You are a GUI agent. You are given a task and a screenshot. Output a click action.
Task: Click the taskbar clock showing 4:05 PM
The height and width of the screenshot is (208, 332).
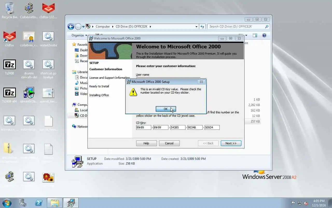(x=319, y=203)
